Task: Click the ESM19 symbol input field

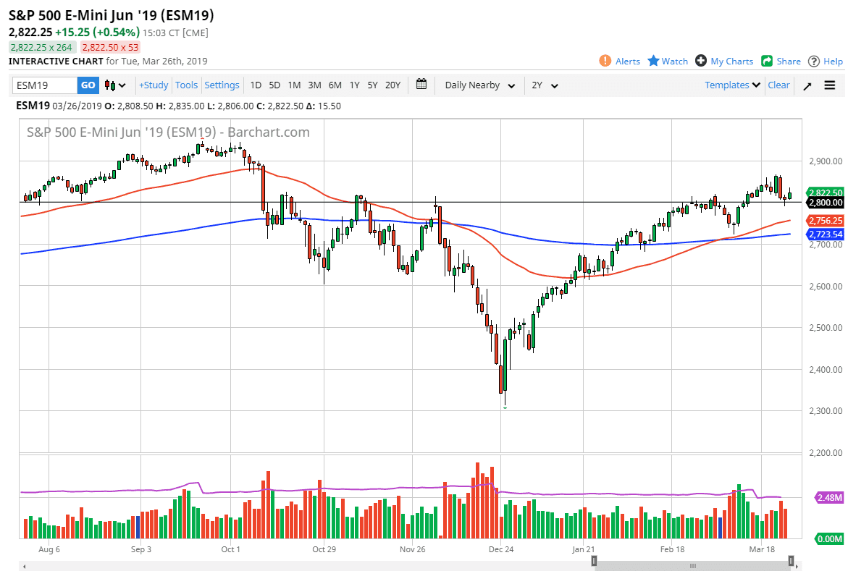Action: (43, 85)
